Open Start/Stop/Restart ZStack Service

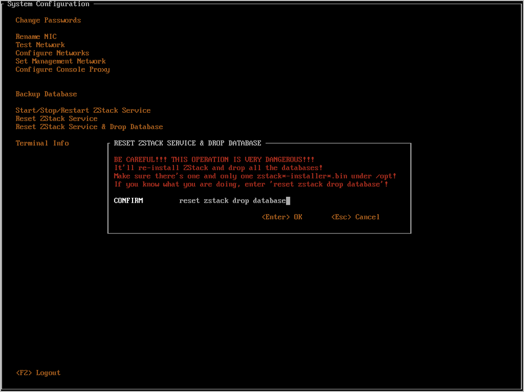(x=83, y=111)
